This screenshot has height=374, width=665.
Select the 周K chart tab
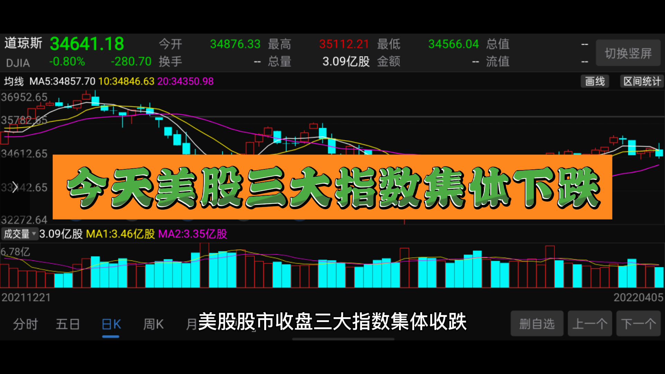point(153,324)
